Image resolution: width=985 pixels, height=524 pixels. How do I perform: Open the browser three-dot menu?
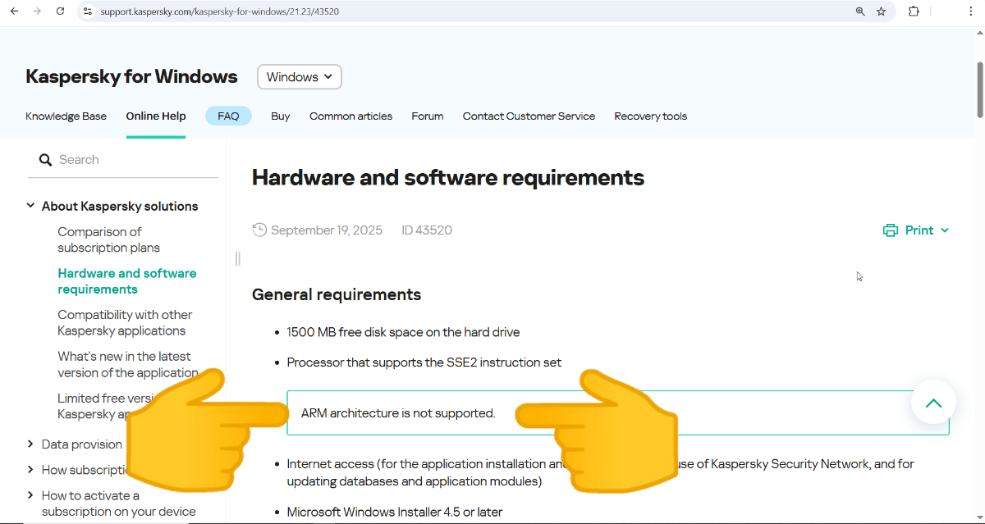point(969,11)
